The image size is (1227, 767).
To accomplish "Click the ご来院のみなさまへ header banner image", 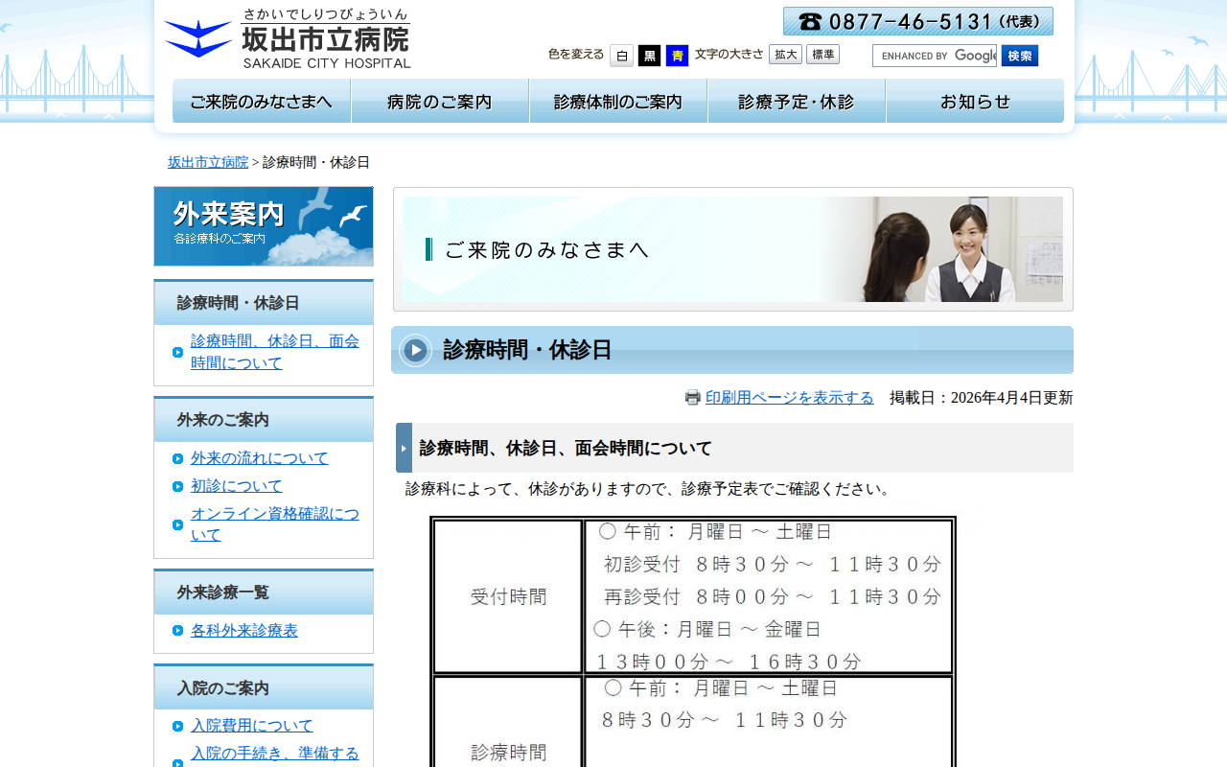I will click(x=733, y=249).
